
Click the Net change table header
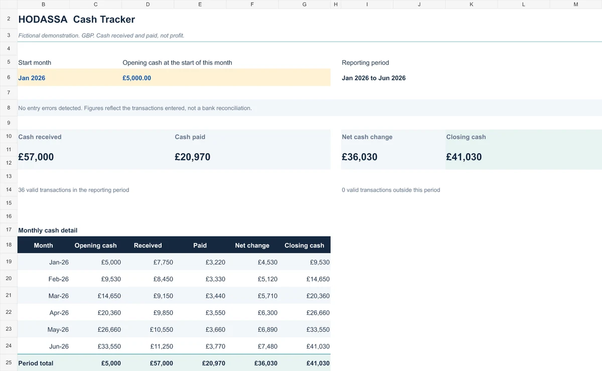(252, 245)
